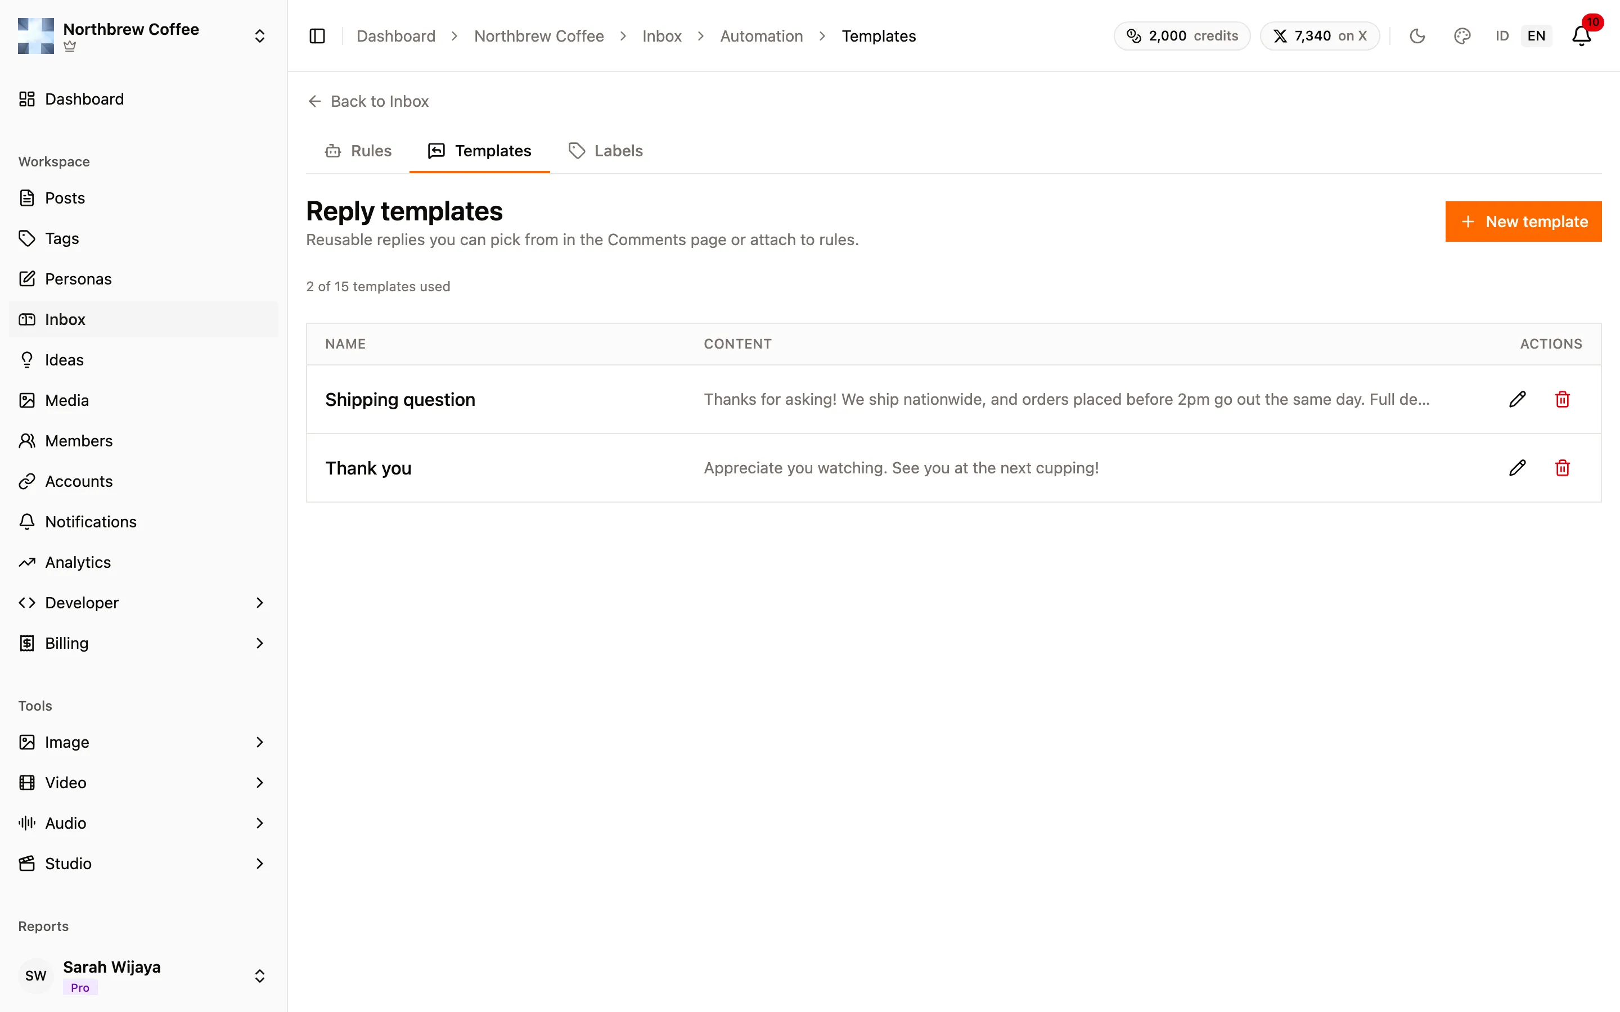Open the Automation breadcrumb

pos(761,36)
